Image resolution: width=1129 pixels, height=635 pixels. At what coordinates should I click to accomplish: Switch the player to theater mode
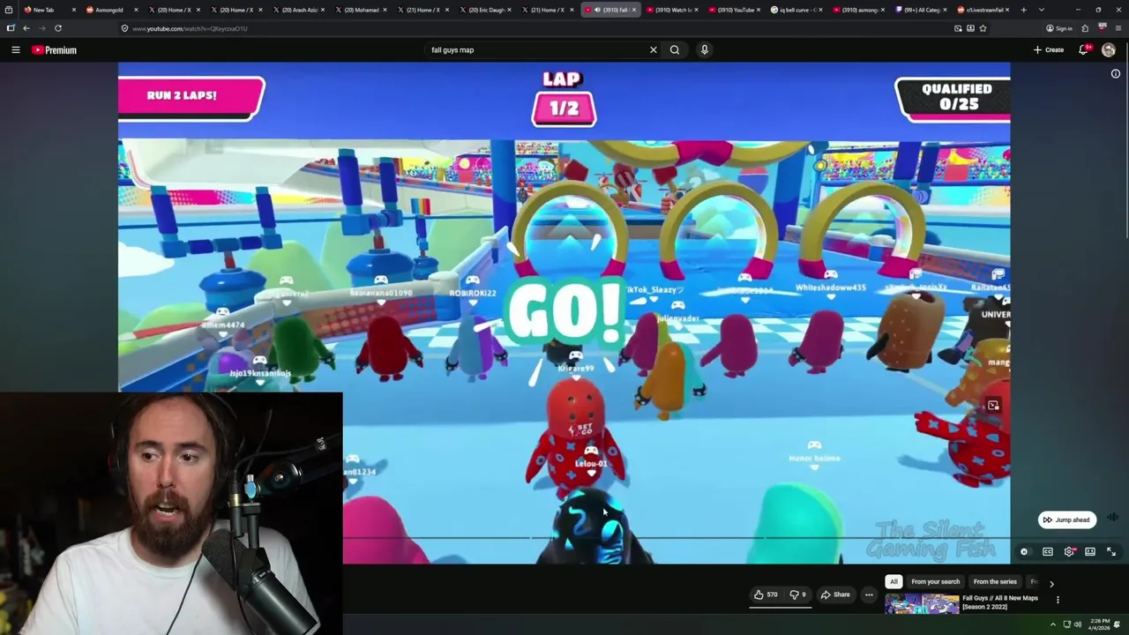pos(1090,552)
